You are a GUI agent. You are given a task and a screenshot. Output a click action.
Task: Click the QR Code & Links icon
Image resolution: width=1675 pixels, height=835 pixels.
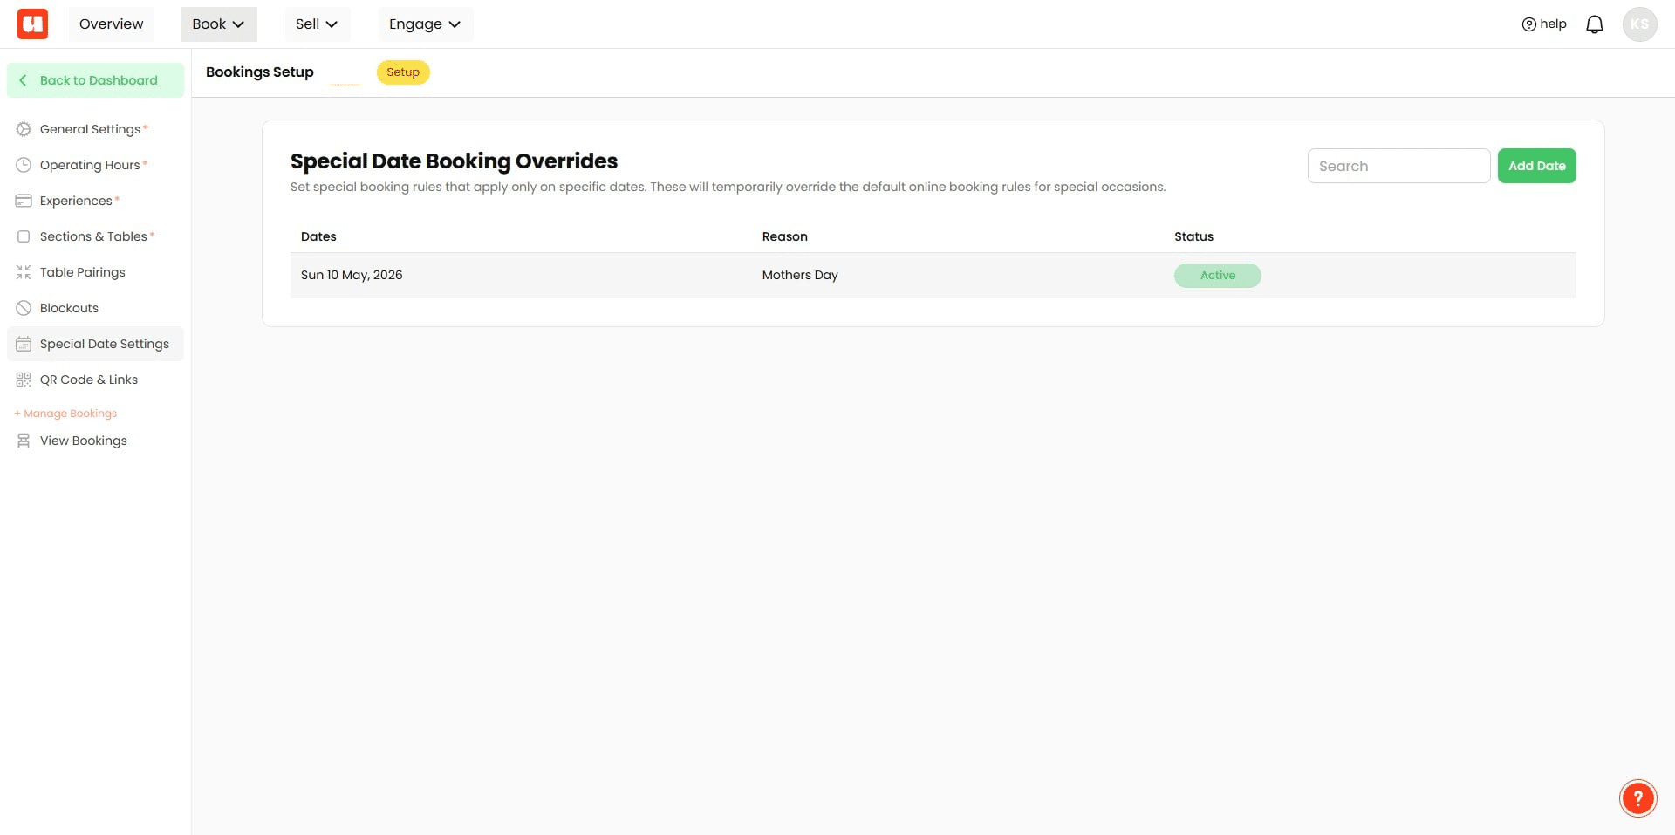pos(24,380)
